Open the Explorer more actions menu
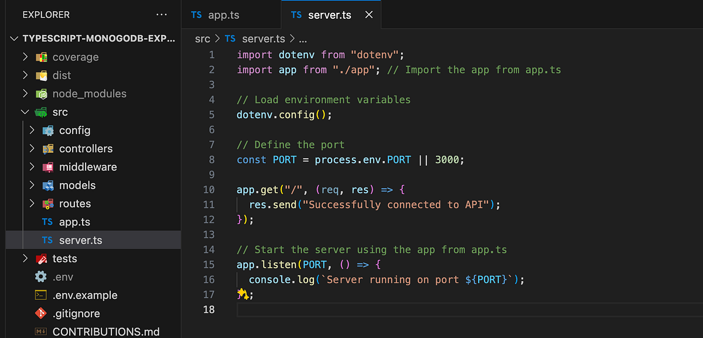This screenshot has height=338, width=703. [x=162, y=15]
